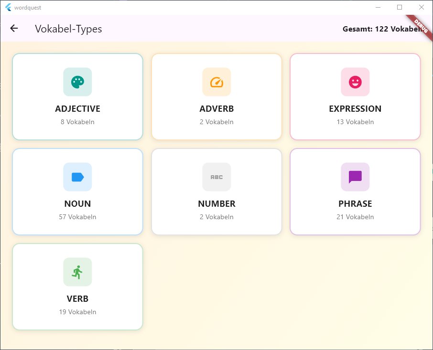Viewport: 433px width, 350px height.
Task: Open the PHRASE card heading
Action: click(355, 203)
